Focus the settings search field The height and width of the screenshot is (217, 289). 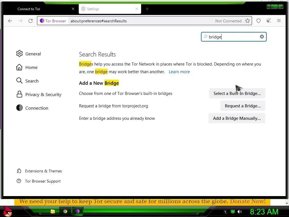pos(234,37)
